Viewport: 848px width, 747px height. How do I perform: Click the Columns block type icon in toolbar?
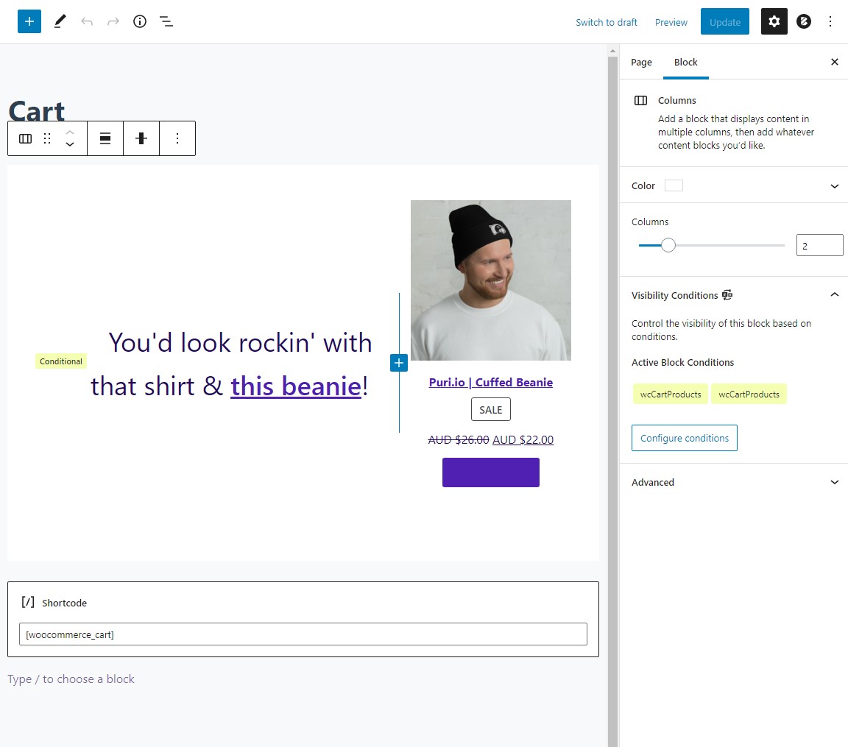pos(26,139)
